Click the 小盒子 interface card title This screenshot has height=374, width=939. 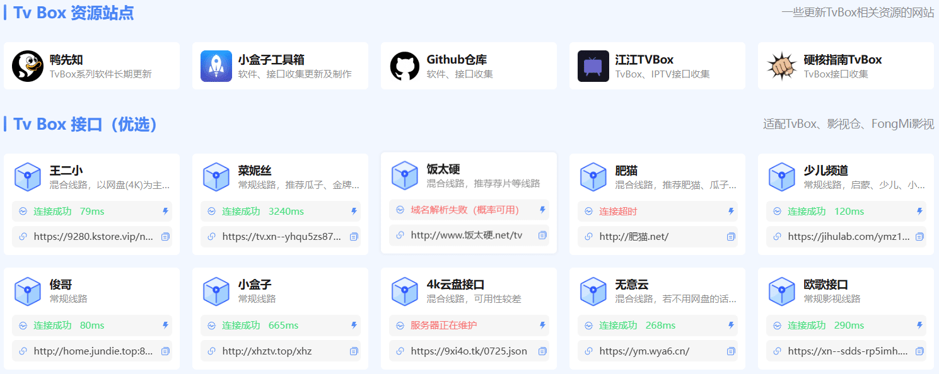[x=255, y=285]
